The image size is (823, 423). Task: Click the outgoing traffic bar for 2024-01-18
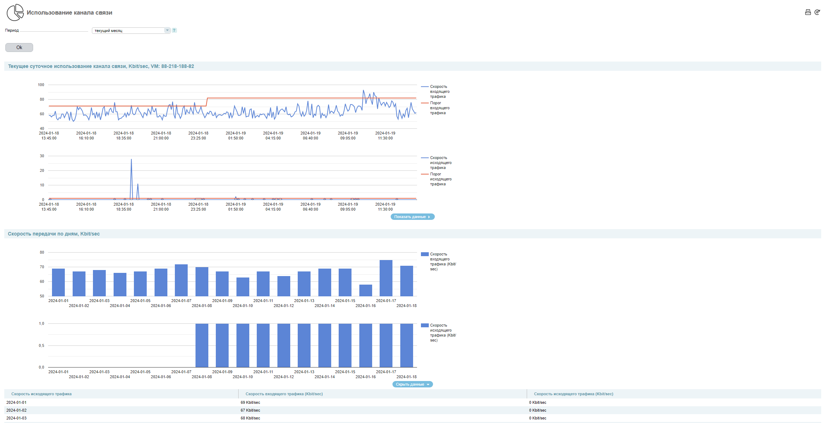407,345
